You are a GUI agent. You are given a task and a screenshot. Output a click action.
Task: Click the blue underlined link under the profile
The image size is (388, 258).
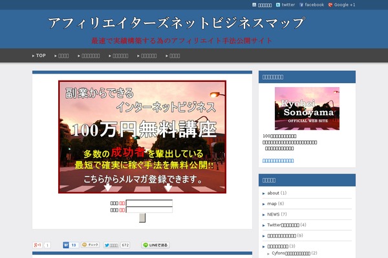click(x=278, y=161)
